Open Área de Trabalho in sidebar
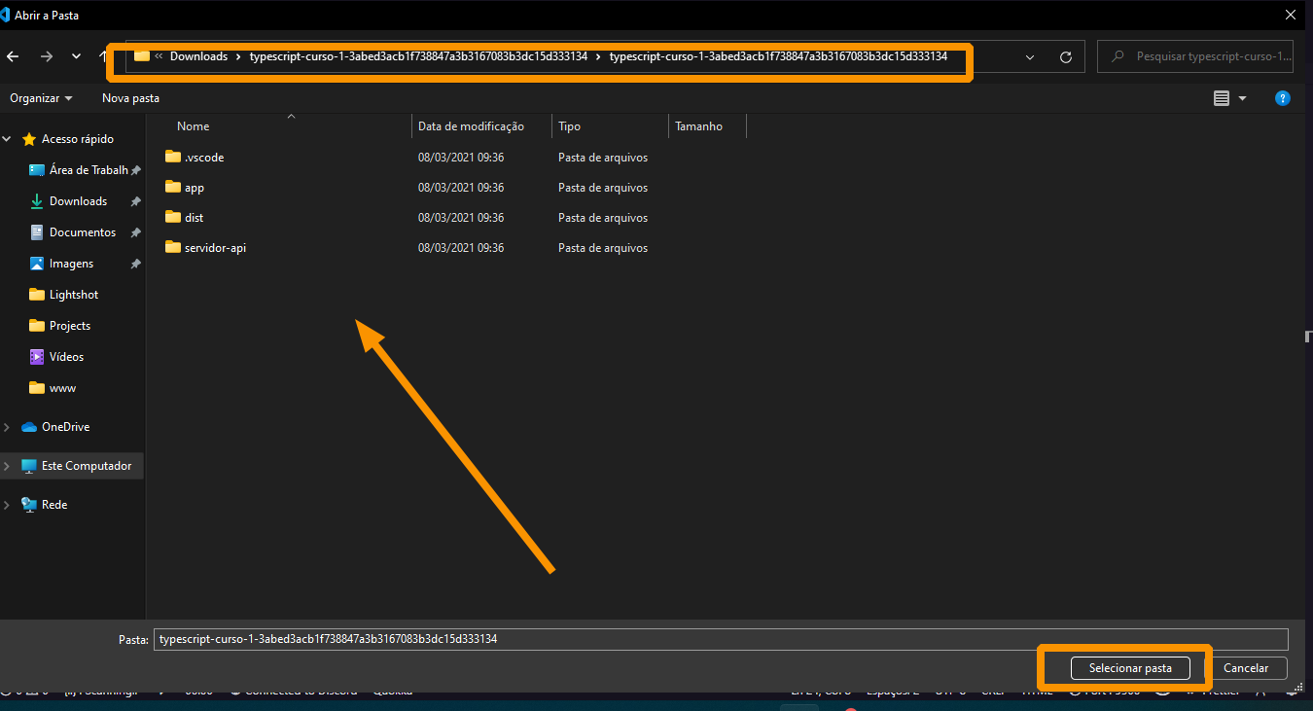 [x=89, y=170]
